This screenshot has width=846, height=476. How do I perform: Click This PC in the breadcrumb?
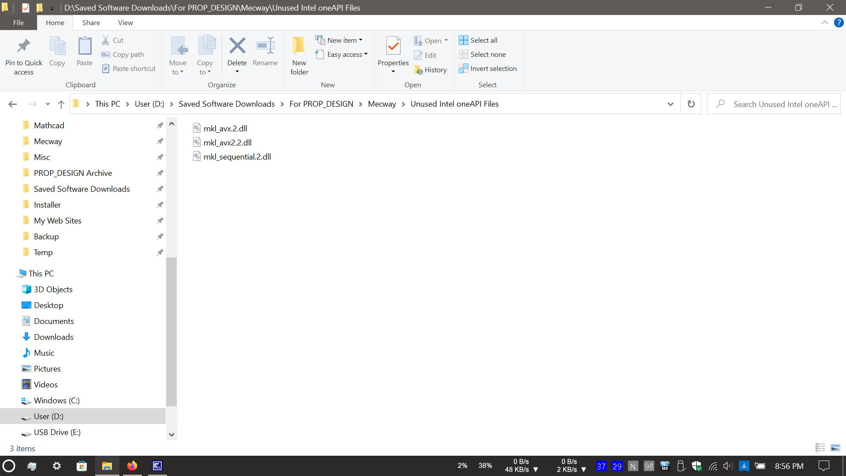pos(108,104)
